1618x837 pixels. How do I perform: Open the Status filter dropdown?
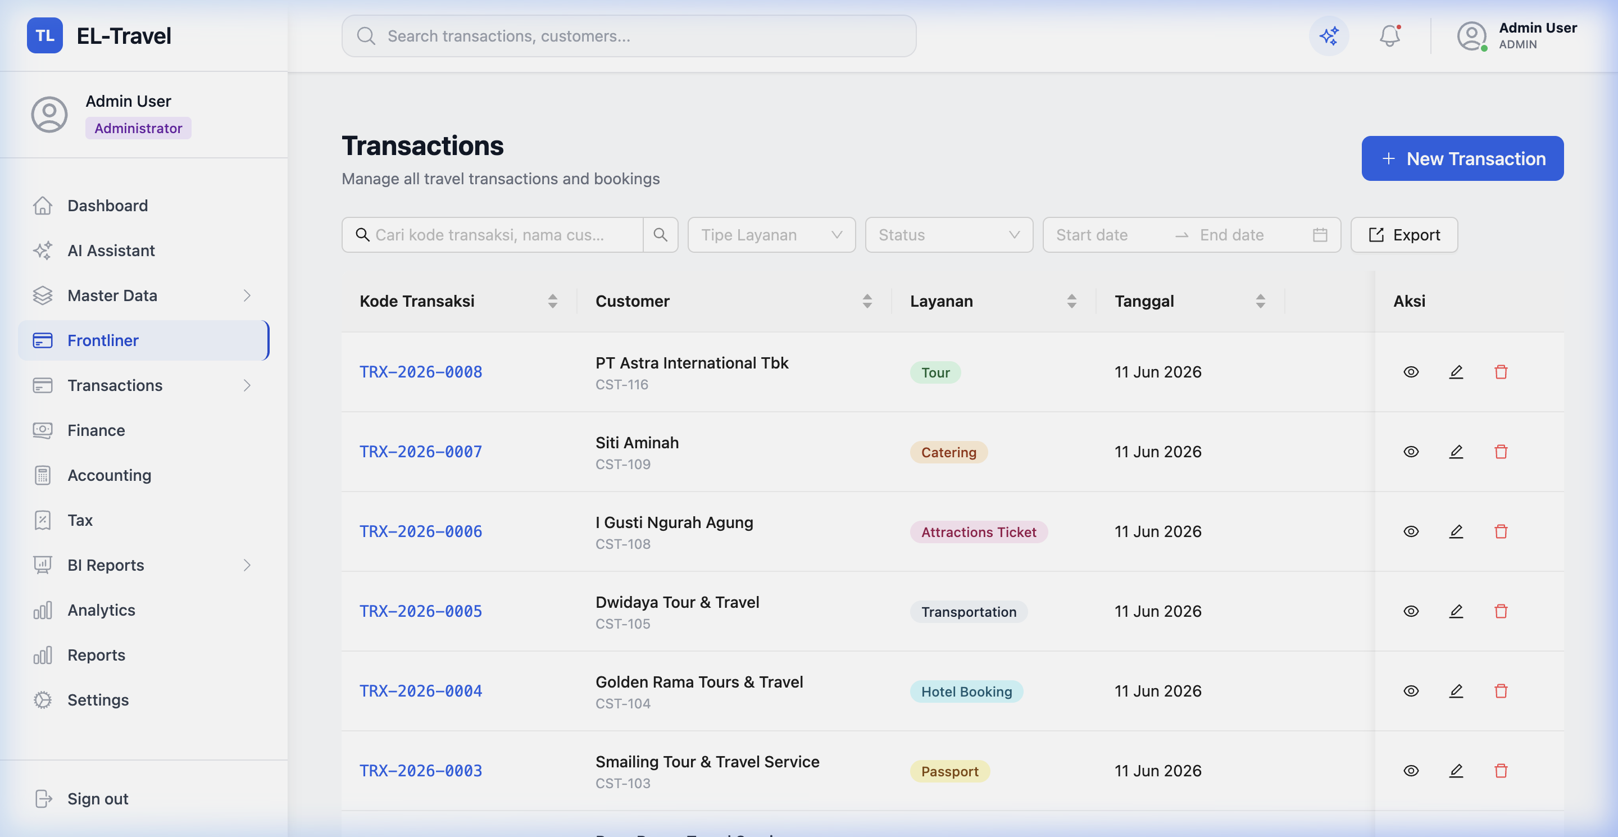point(948,235)
